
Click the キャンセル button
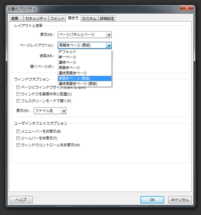(x=180, y=200)
